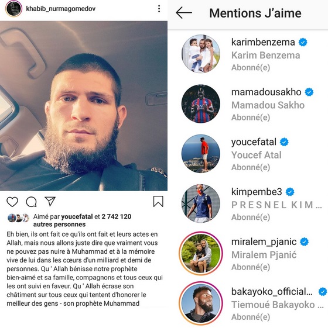The image size is (328, 328).
Task: Click youcefatal in liked-by text
Action: point(77,216)
